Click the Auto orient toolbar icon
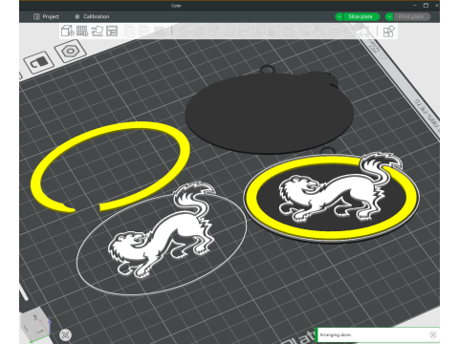The height and width of the screenshot is (344, 459). [x=98, y=31]
